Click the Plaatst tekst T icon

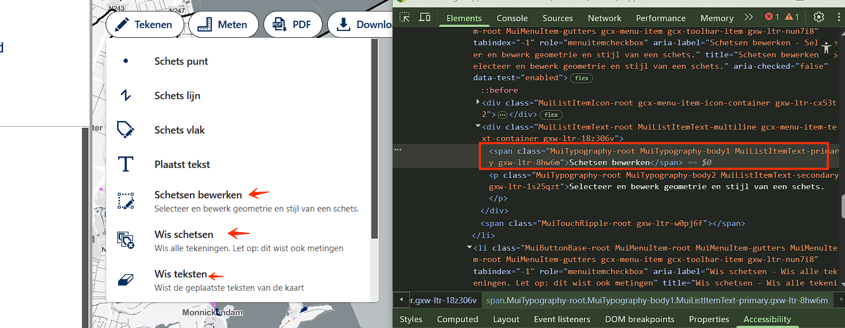coord(125,165)
